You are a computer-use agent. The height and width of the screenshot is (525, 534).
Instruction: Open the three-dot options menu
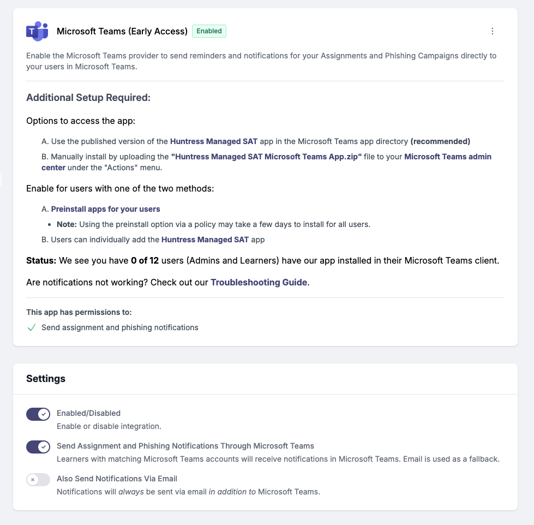coord(492,31)
